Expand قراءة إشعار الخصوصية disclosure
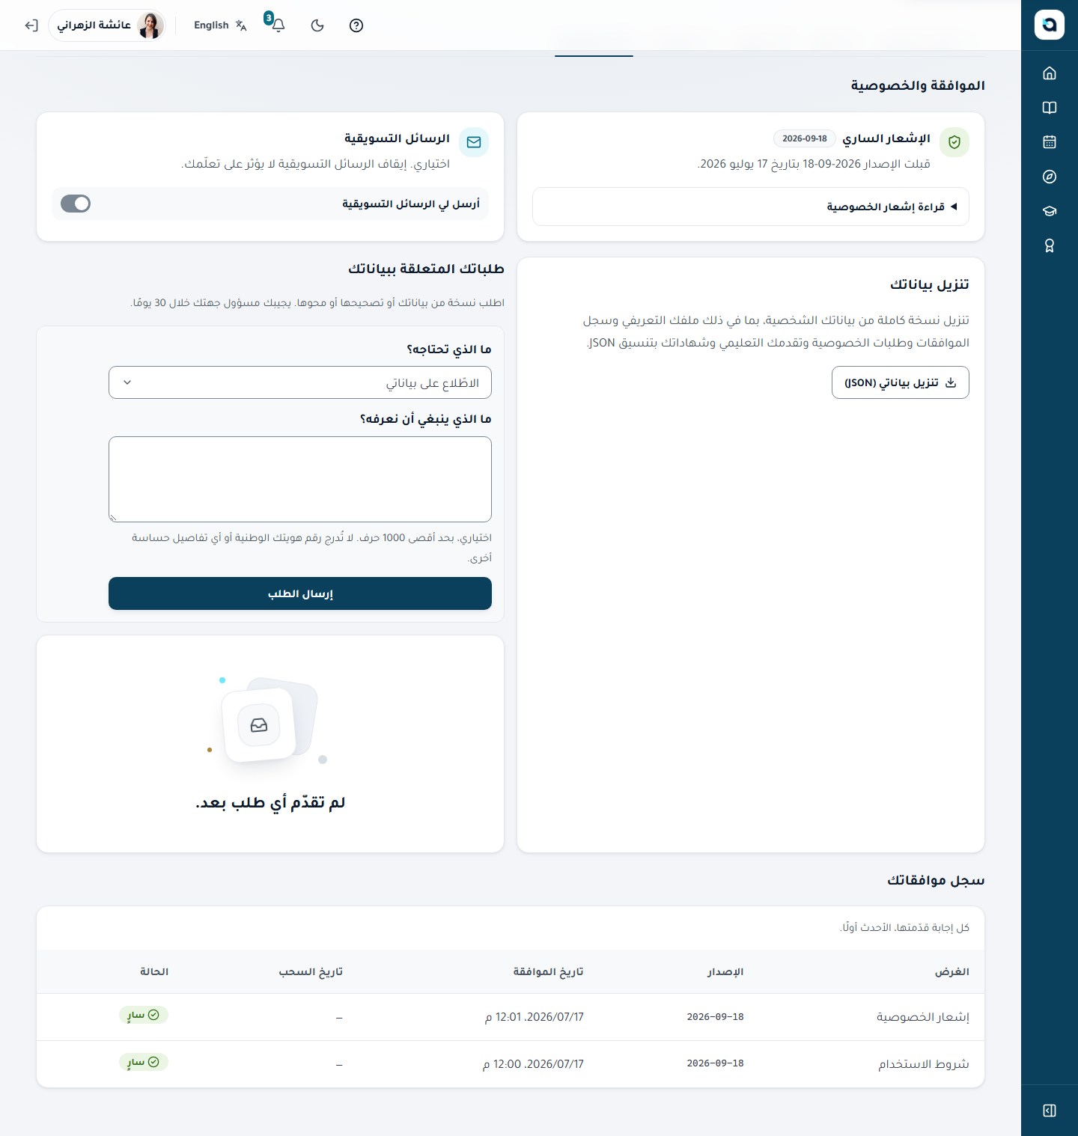The height and width of the screenshot is (1136, 1078). pos(751,207)
